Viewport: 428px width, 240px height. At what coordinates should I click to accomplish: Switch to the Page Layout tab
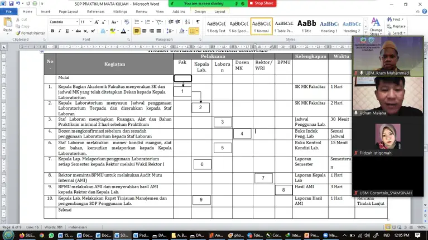(x=68, y=11)
